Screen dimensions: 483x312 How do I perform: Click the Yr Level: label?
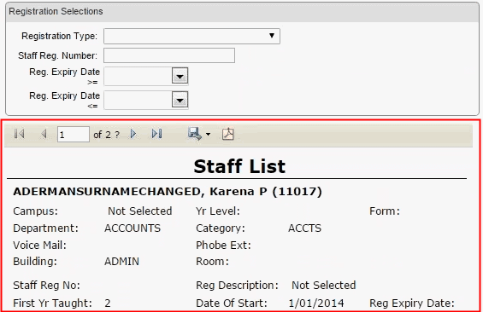(x=218, y=211)
